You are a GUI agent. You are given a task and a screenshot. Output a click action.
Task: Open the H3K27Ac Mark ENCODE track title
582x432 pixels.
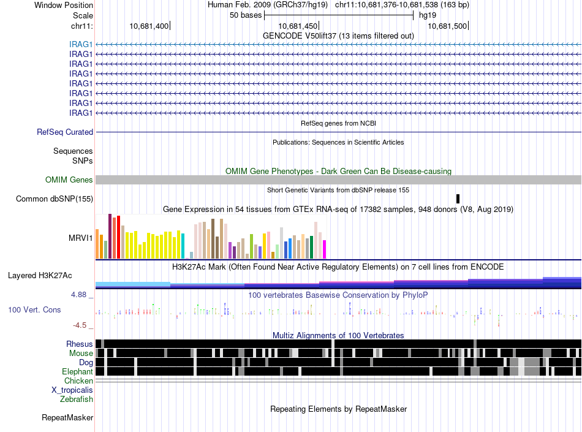[x=338, y=267]
